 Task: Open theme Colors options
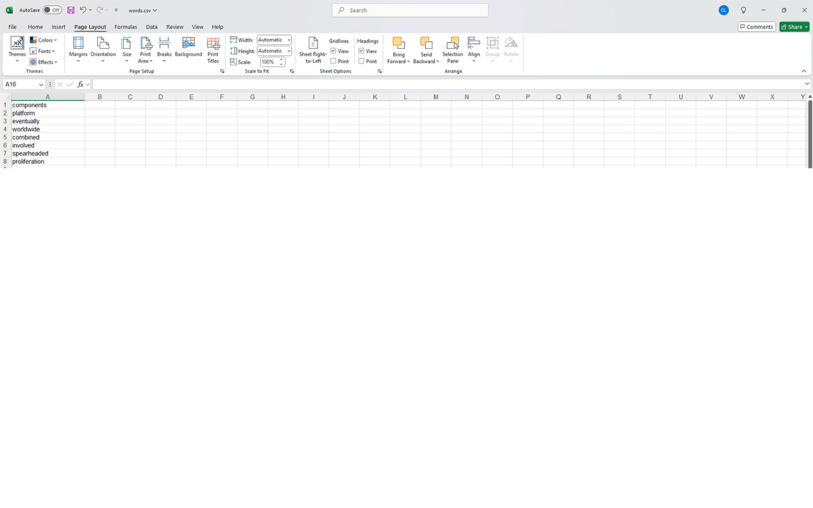43,40
